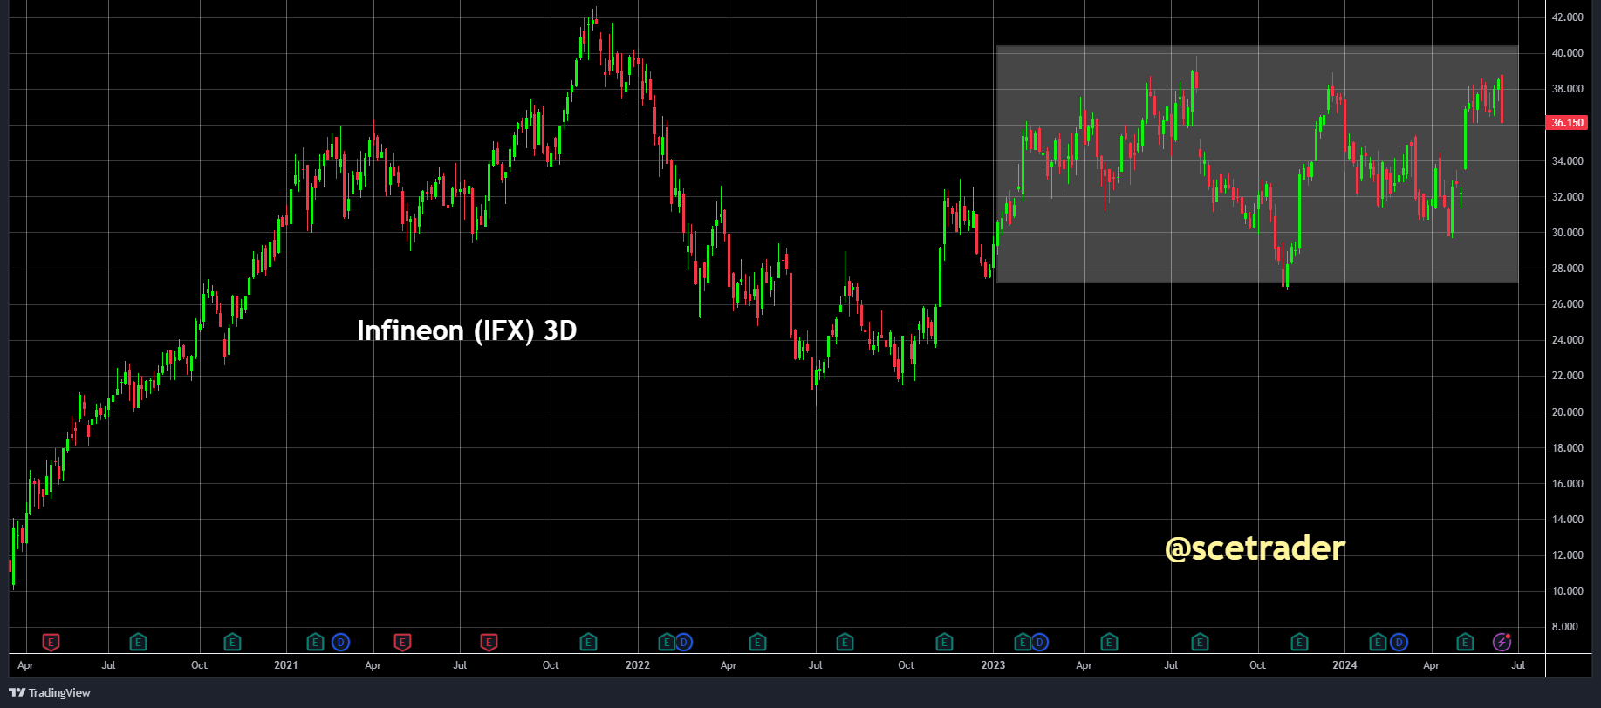Open the blue dividend marker in early 2024
This screenshot has height=708, width=1601.
click(x=1399, y=643)
